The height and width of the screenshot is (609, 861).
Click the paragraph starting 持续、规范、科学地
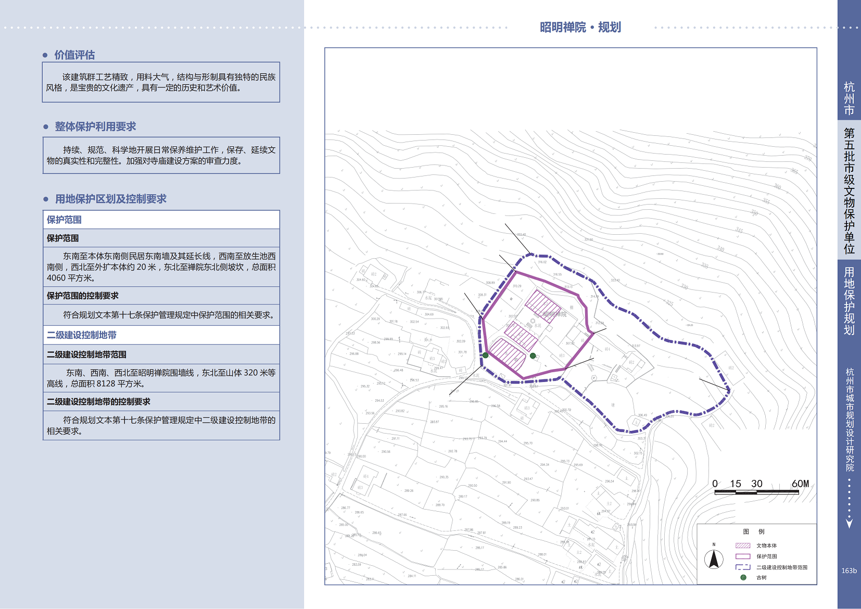[161, 155]
